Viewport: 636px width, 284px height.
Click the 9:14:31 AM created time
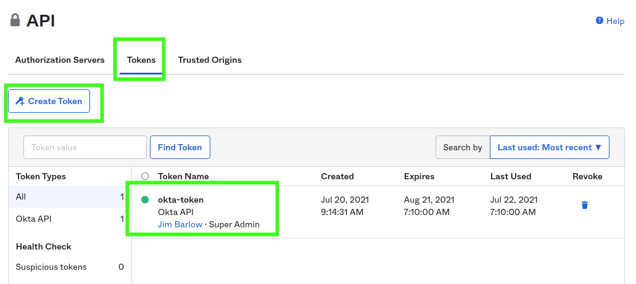pyautogui.click(x=342, y=212)
